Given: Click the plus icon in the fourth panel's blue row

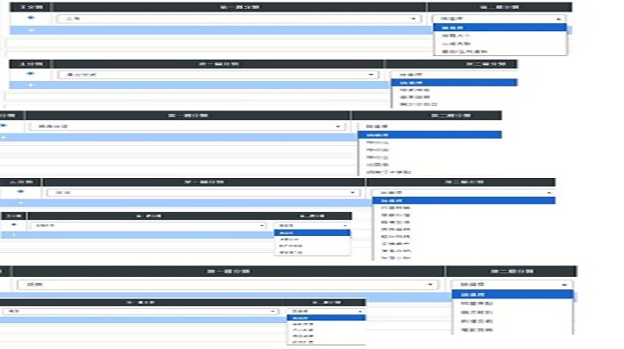Looking at the screenshot, I should [21, 203].
